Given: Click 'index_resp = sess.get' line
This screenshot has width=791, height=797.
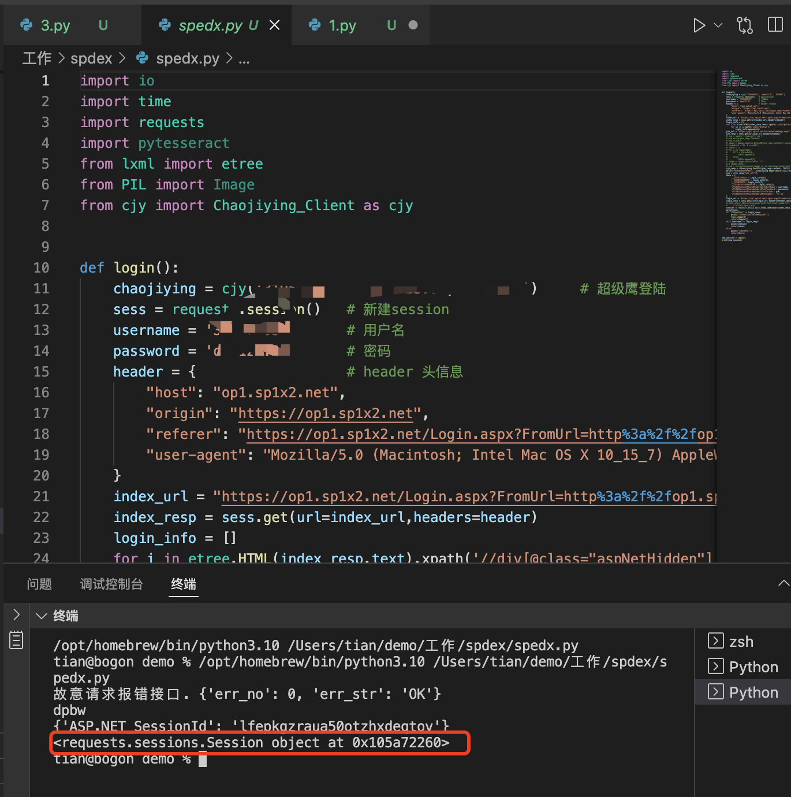Looking at the screenshot, I should (325, 517).
